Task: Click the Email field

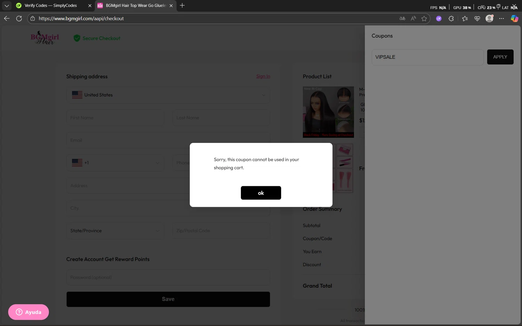Action: 168,140
